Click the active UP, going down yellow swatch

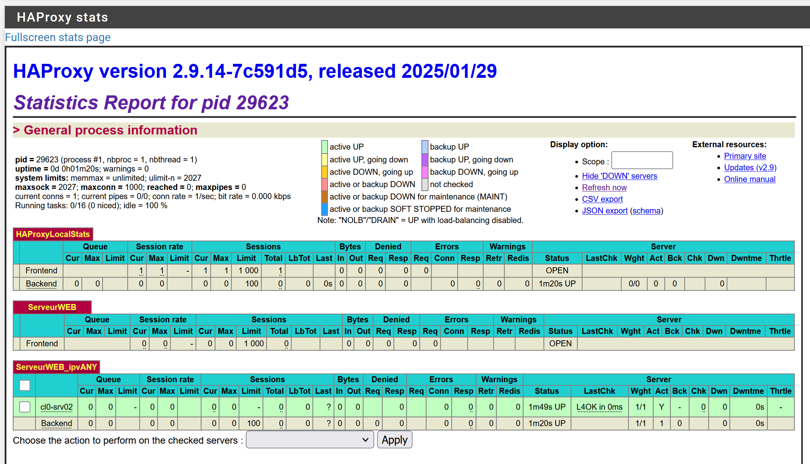(324, 160)
